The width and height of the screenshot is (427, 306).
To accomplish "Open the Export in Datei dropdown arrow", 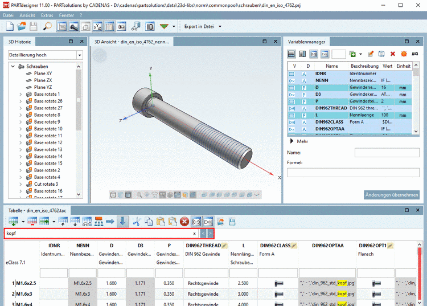I will (220, 26).
